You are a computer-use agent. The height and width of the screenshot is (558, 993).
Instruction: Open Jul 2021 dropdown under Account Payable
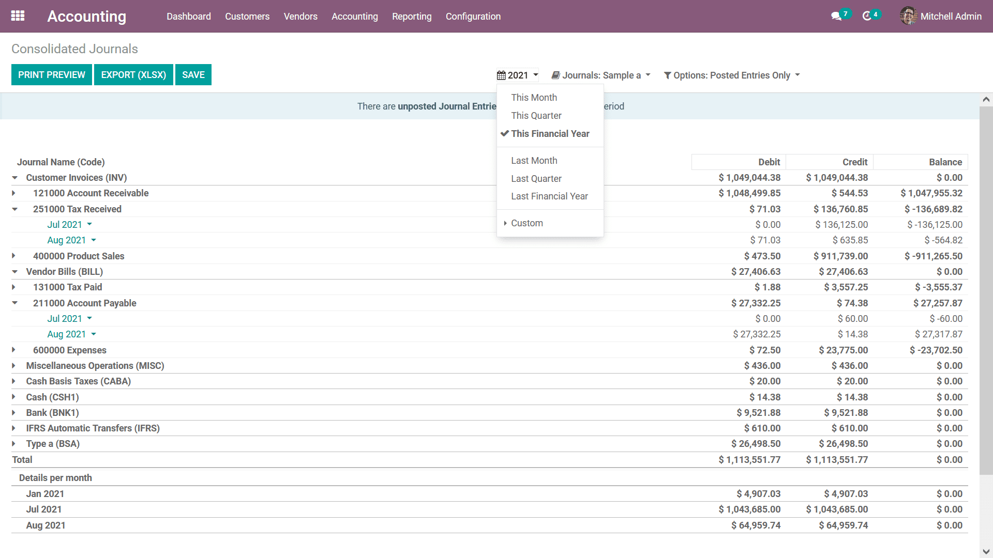pos(69,319)
